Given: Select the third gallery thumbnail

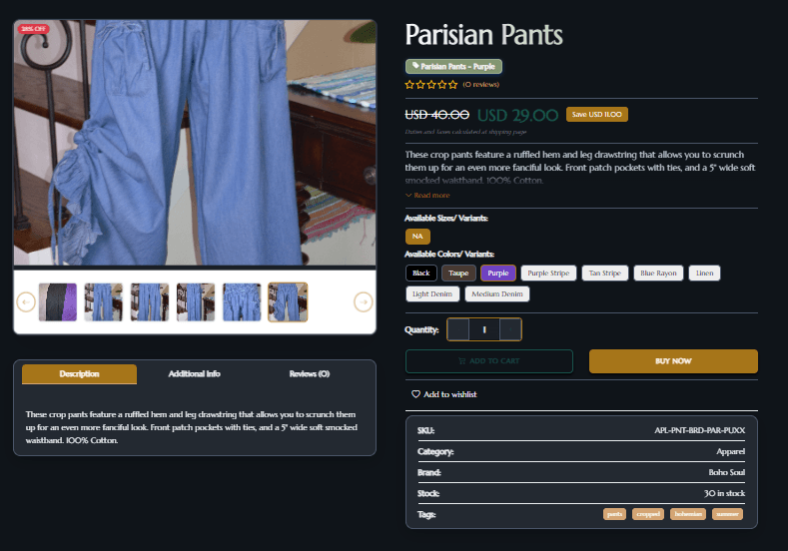Looking at the screenshot, I should coord(150,301).
